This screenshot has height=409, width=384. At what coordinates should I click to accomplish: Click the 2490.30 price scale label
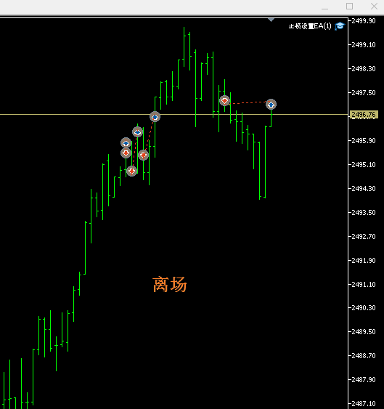[x=364, y=308]
